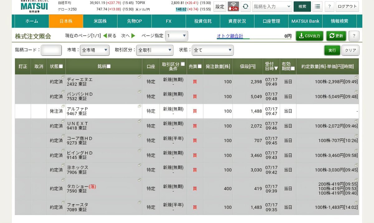Go to previous page with 戻る arrow
374x223 pixels.
(109, 36)
